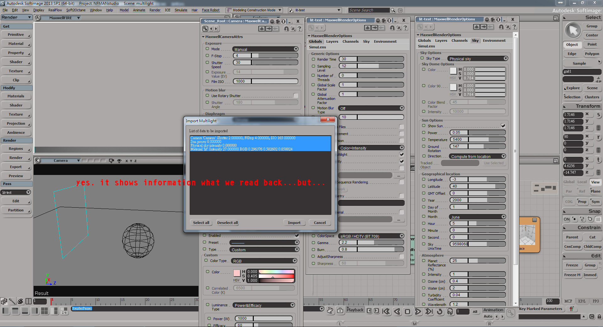The image size is (603, 327).
Task: Click the up arrow in the middle MaxwellRenderOptions window
Action: pyautogui.click(x=367, y=28)
